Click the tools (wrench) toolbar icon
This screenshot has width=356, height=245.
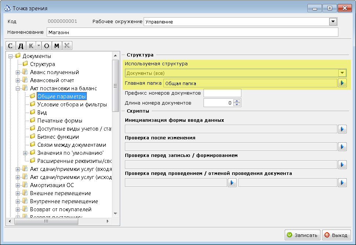67,45
